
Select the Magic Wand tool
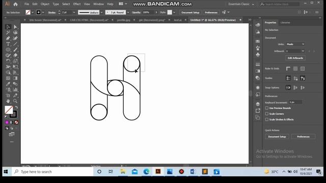click(8, 33)
